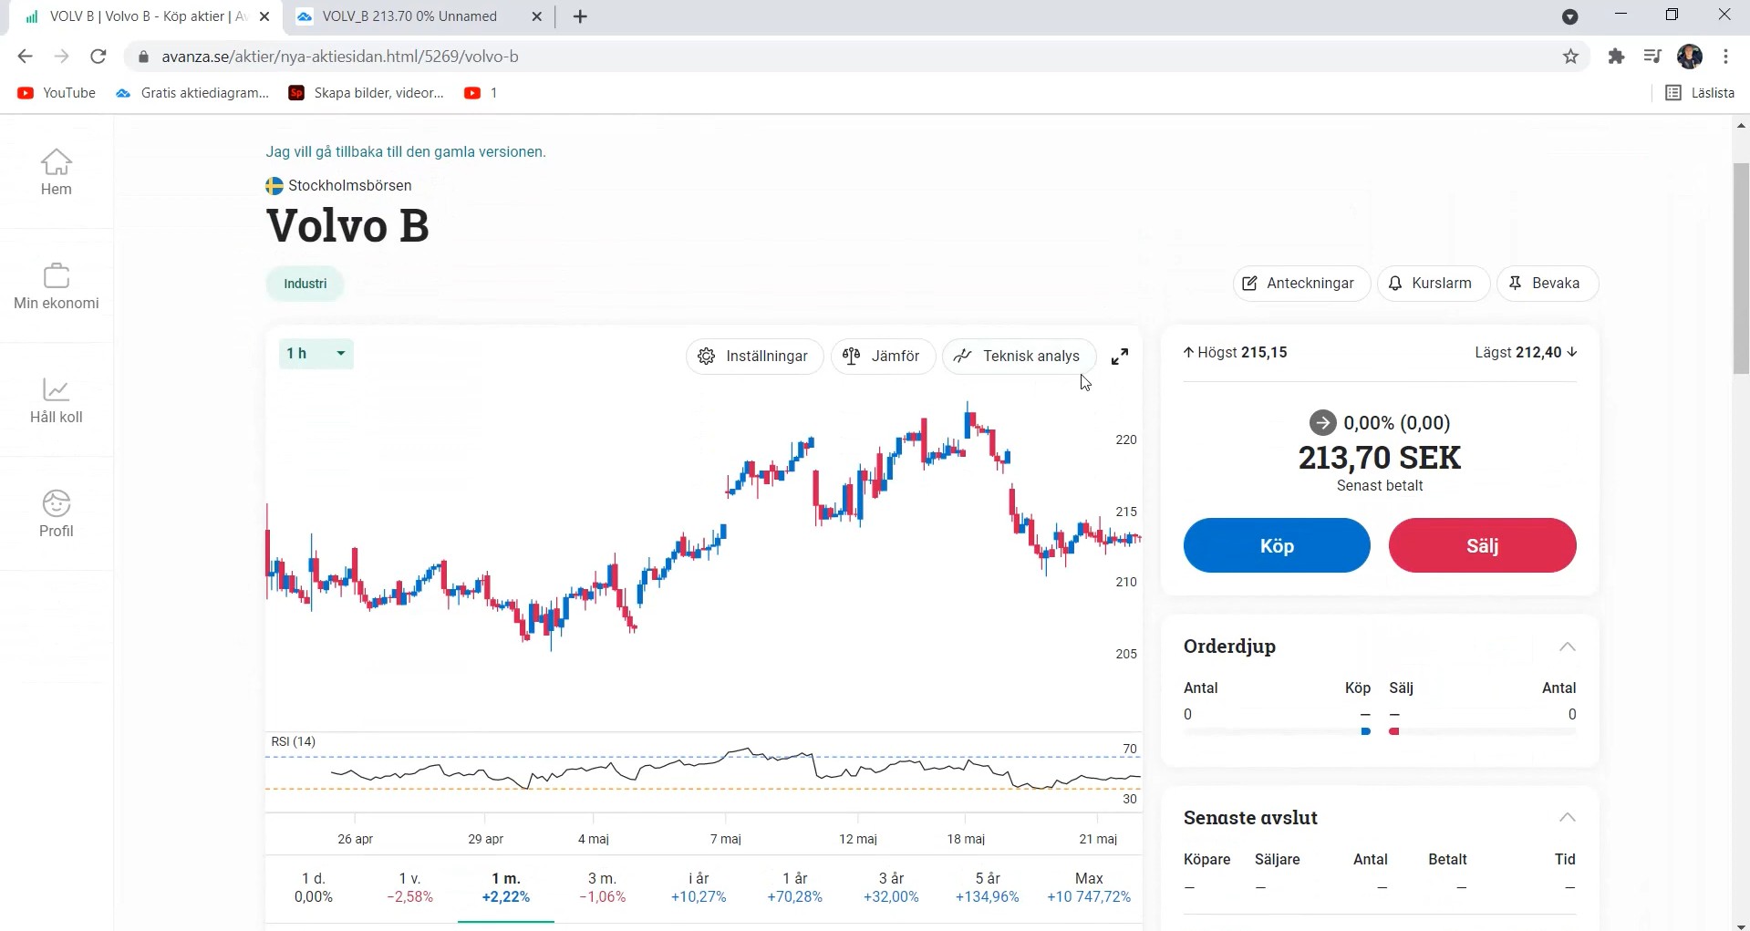The width and height of the screenshot is (1750, 931).
Task: Close the VOLV B Avanza tab
Action: click(x=264, y=16)
